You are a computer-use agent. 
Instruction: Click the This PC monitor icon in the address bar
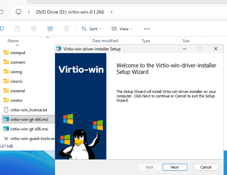tap(18, 12)
